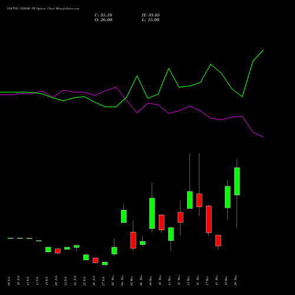Select the 25 Feb green candlestick
This screenshot has width=295, height=295.
pyautogui.click(x=86, y=257)
